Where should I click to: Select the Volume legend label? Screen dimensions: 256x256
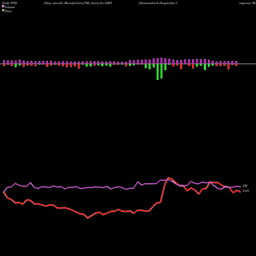point(10,7)
